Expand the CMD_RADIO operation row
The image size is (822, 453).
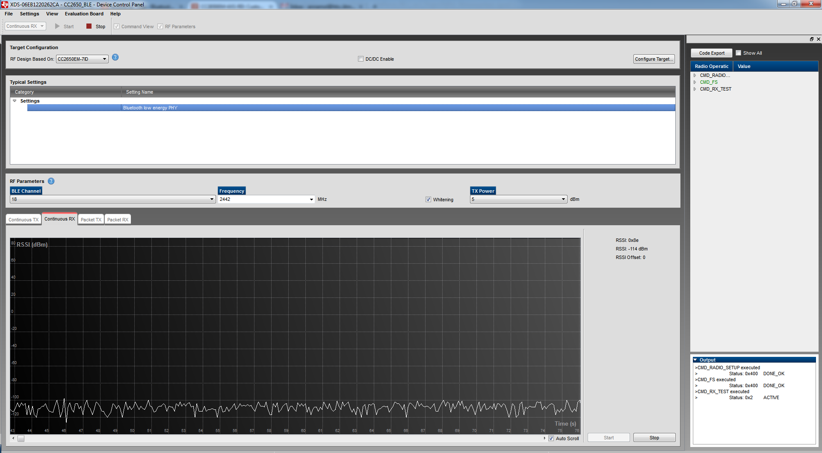(695, 75)
